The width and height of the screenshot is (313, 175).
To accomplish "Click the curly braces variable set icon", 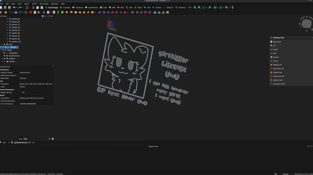I will pos(26,12).
